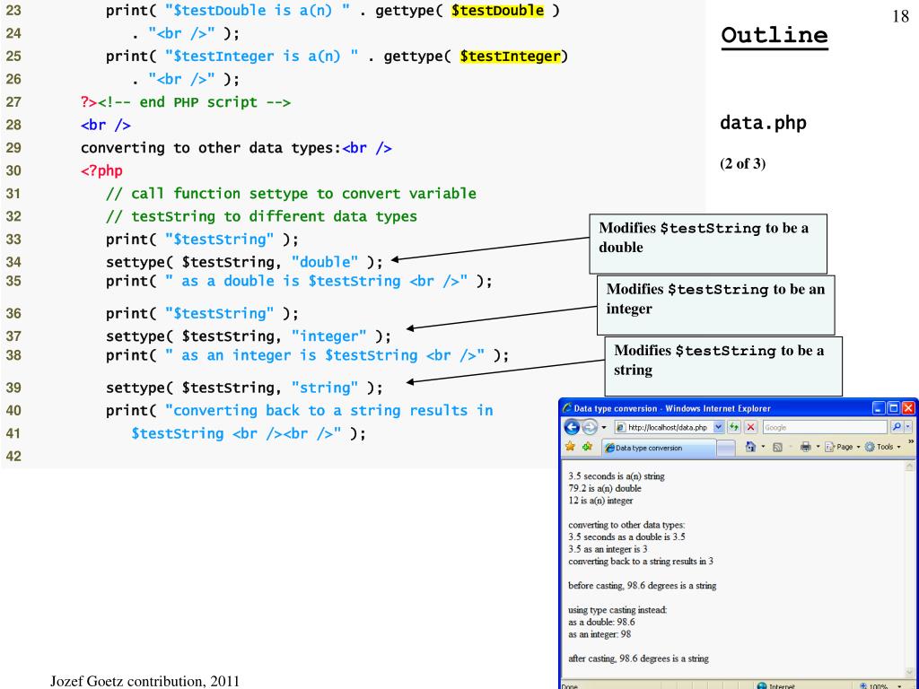
Task: Click the settype "integer" code line
Action: pos(248,336)
